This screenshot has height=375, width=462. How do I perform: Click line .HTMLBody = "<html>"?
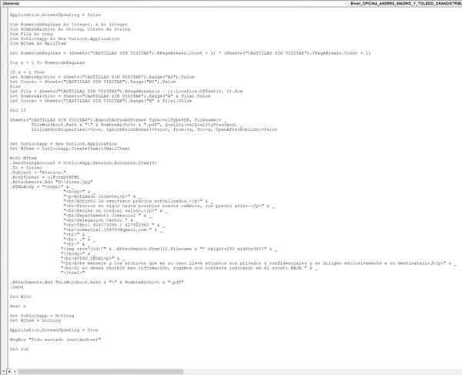tap(42, 187)
